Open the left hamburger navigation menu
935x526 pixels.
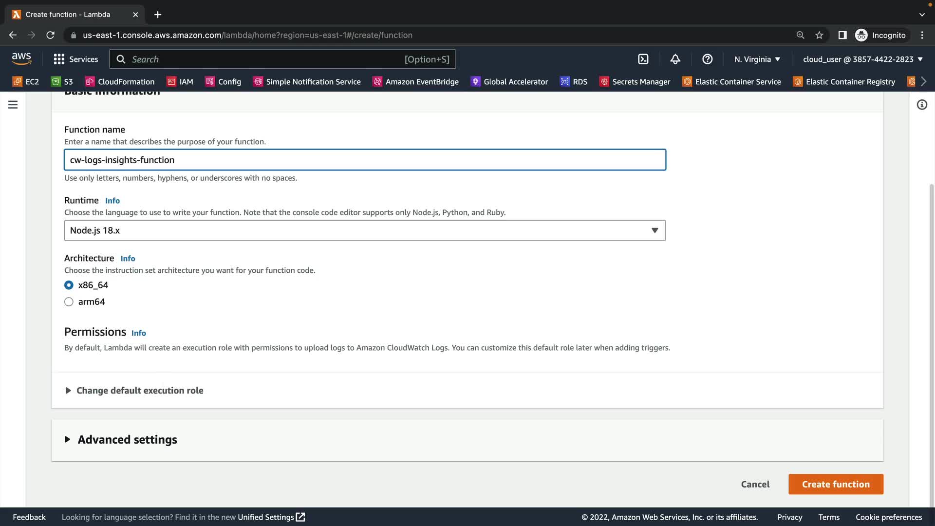13,105
